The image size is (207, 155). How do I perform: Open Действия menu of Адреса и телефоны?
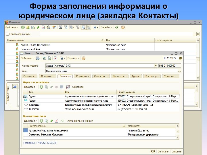30,87
